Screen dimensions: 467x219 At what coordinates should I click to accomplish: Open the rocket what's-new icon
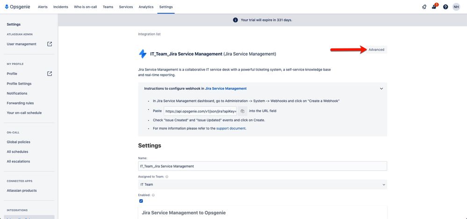[x=424, y=7]
